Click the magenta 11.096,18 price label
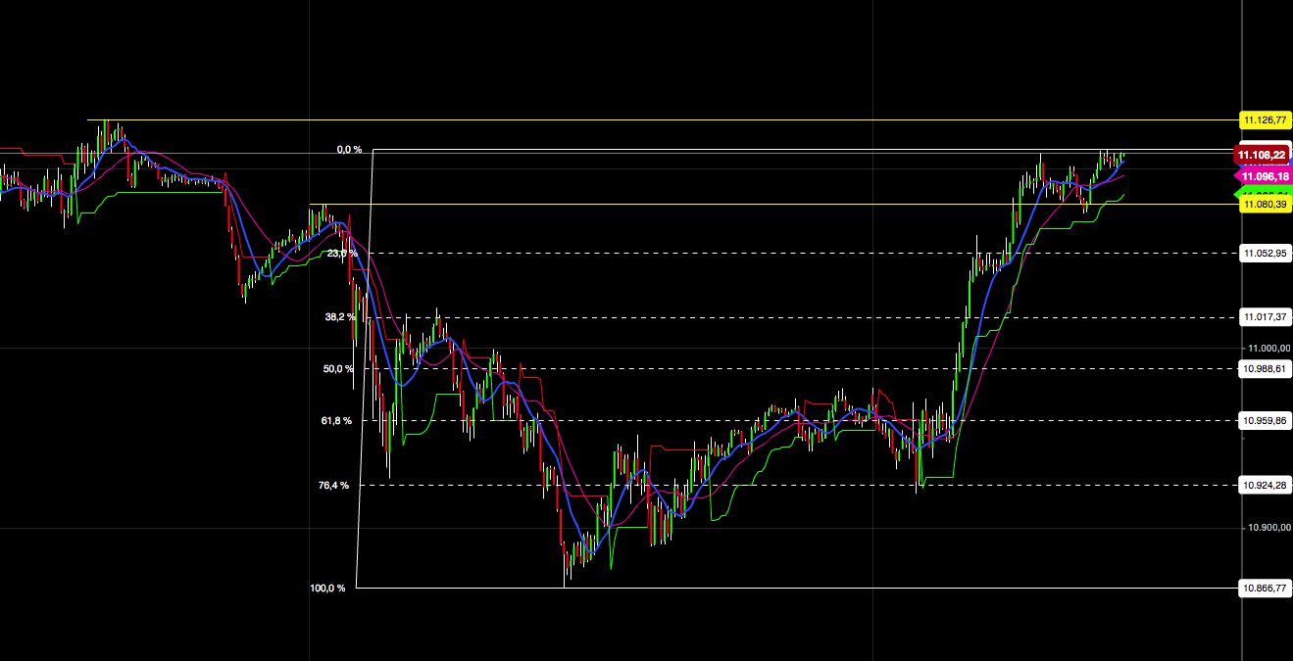This screenshot has height=661, width=1293. click(1264, 177)
